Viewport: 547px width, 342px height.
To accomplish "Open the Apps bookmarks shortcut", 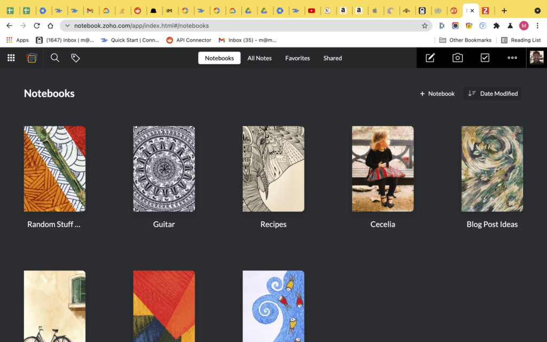I will [17, 40].
